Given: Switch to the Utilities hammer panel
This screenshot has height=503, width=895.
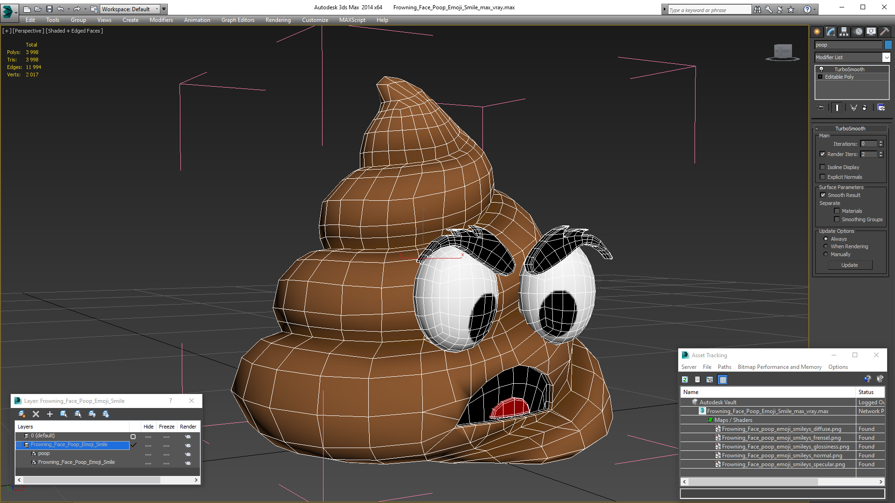Looking at the screenshot, I should pos(884,32).
